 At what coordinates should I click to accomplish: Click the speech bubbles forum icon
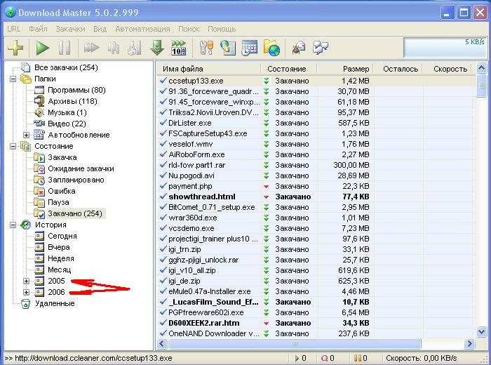[321, 48]
